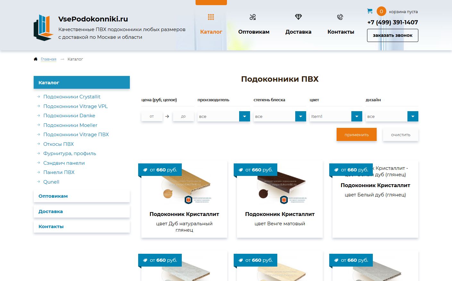Expand the степень блеска dropdown
Image resolution: width=452 pixels, height=281 pixels.
(280, 116)
